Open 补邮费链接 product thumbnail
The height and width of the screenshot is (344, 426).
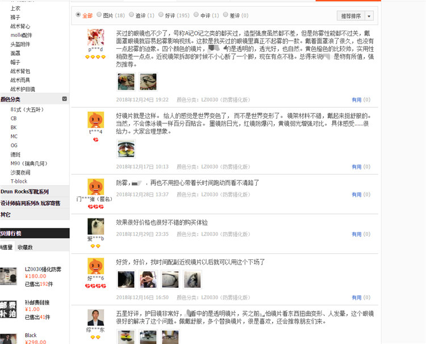click(8, 309)
